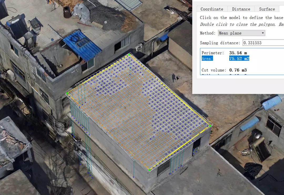Screen dimensions: 284x195
Task: Click the highlighted Area value 75.52 m2
Action: tap(239, 59)
